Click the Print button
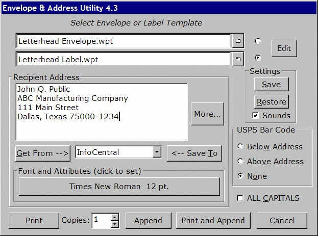 pyautogui.click(x=34, y=220)
